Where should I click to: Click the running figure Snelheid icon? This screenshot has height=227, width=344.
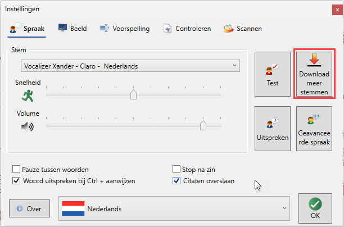pyautogui.click(x=28, y=96)
